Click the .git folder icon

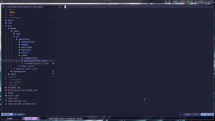6,10
